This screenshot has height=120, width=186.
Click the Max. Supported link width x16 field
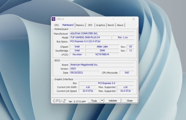(126, 87)
